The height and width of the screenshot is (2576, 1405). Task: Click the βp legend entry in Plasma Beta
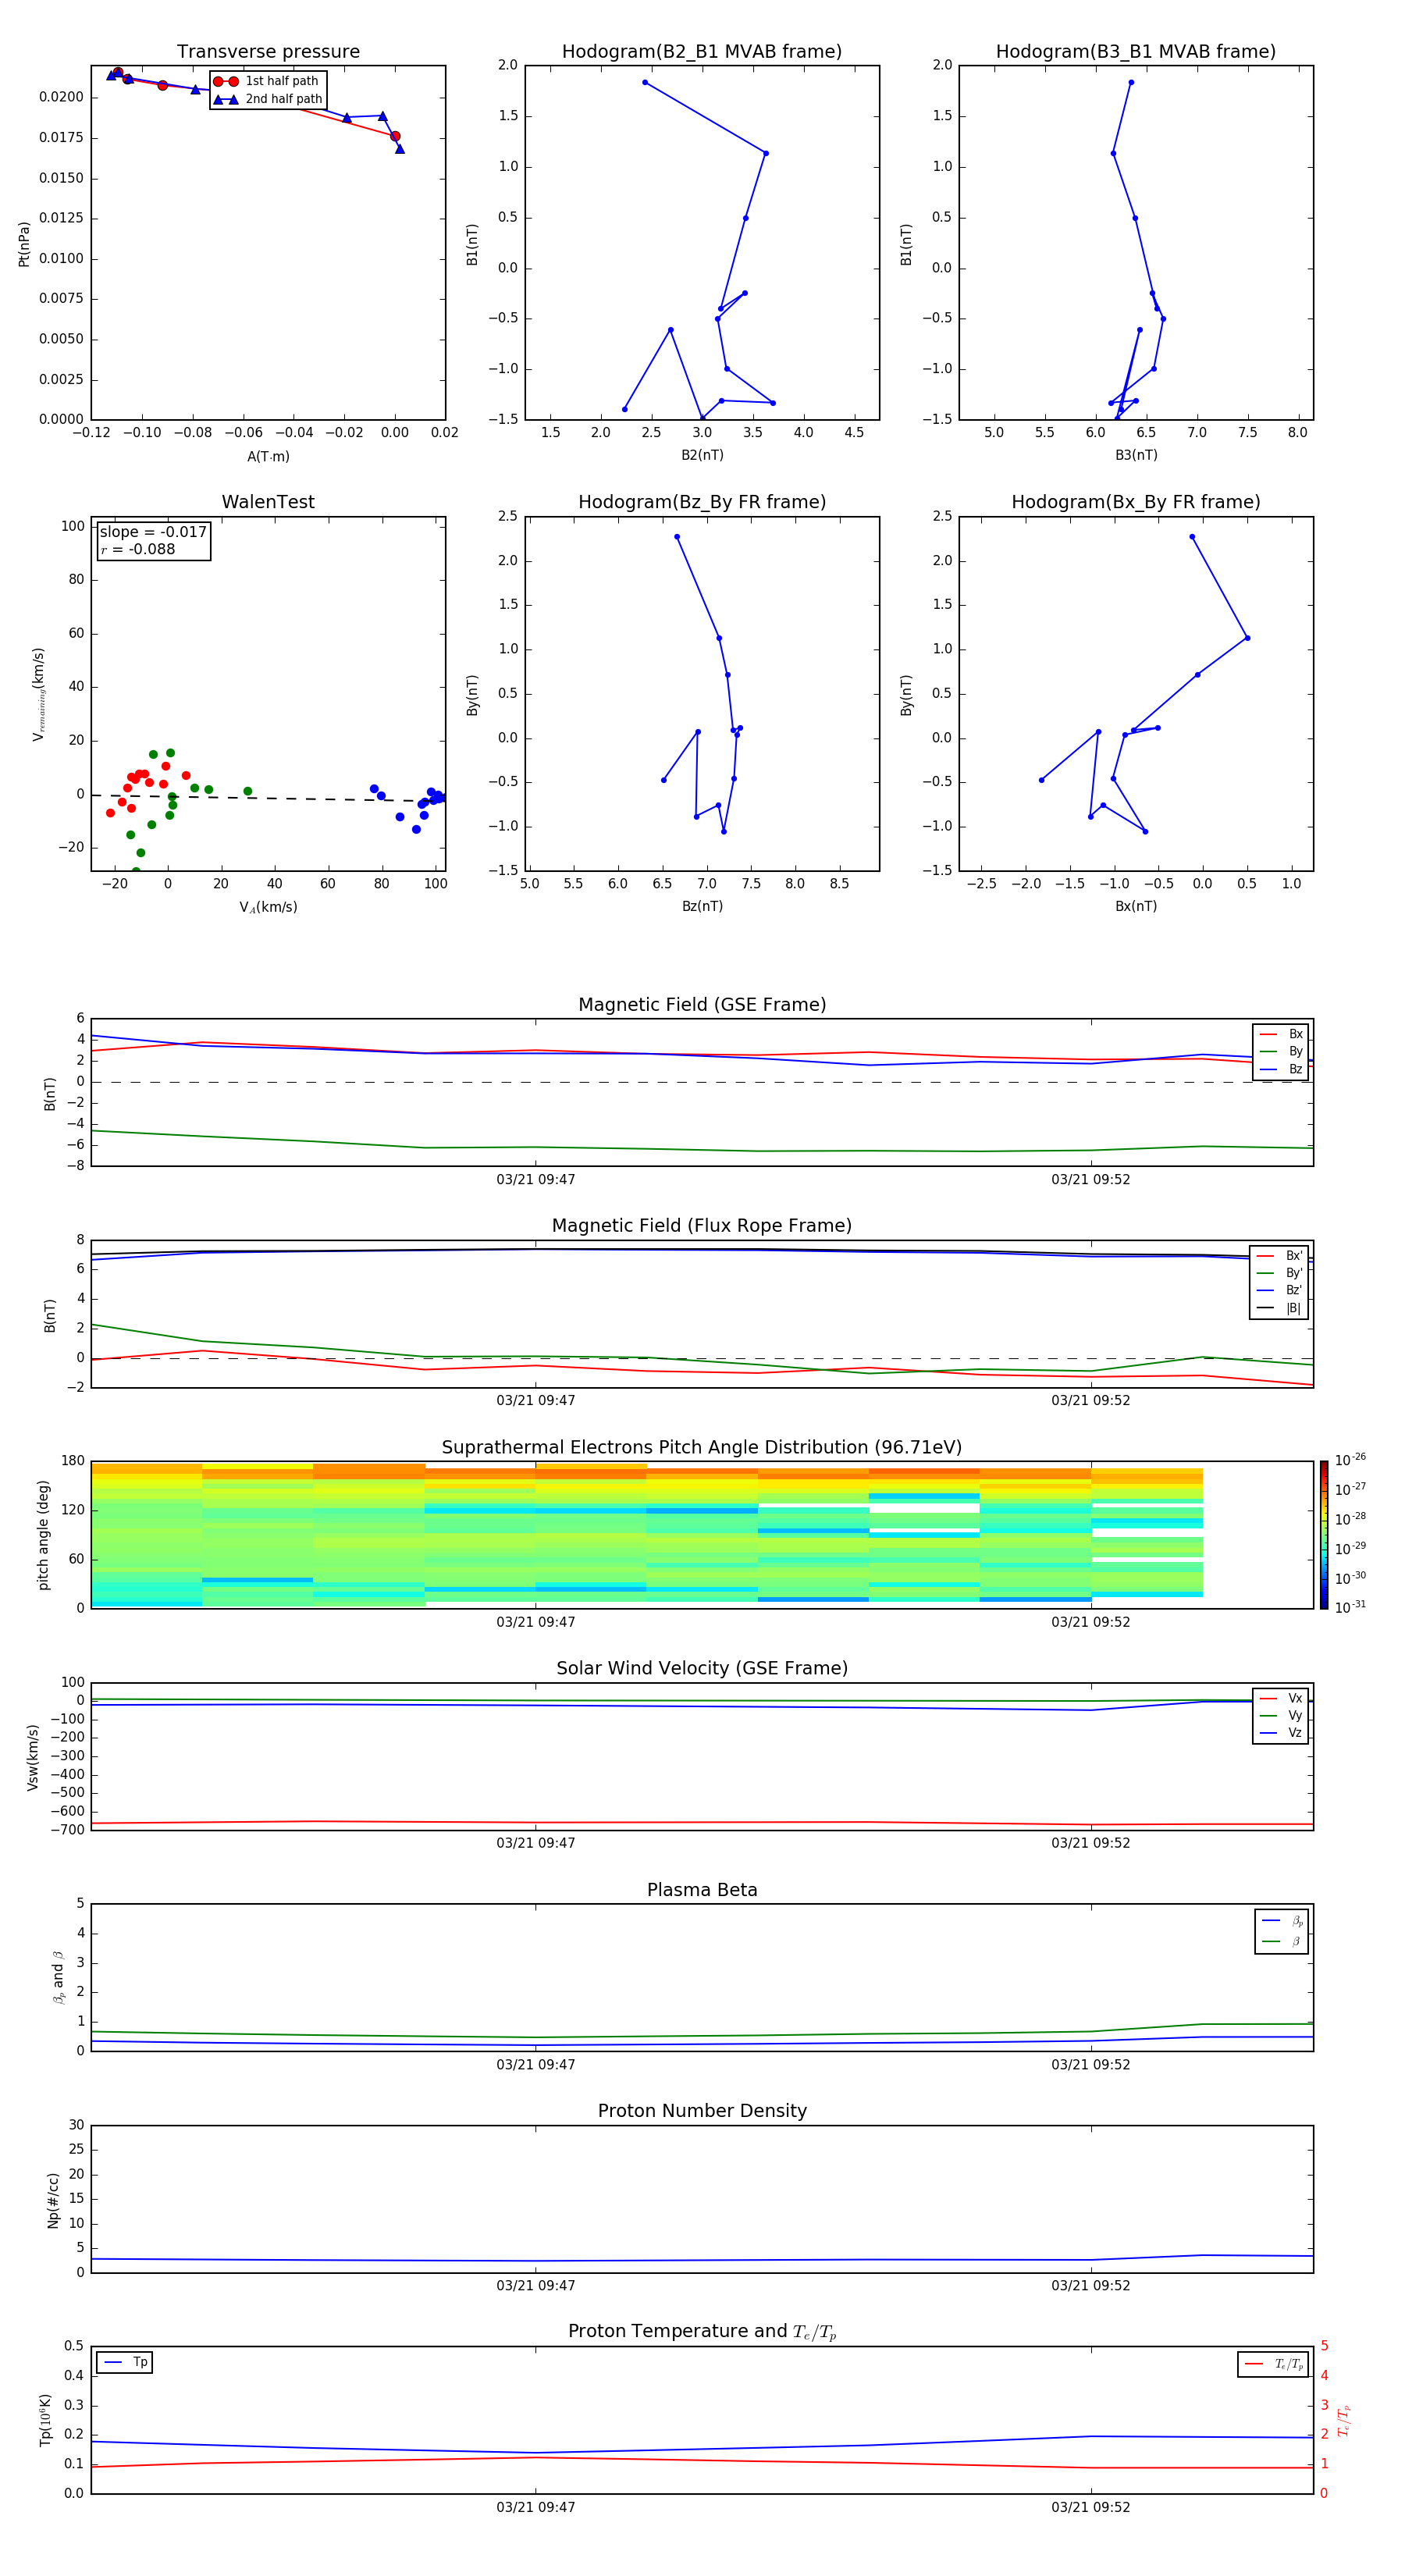tap(1282, 1921)
